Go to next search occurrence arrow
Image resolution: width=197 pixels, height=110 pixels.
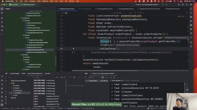pyautogui.click(x=138, y=13)
